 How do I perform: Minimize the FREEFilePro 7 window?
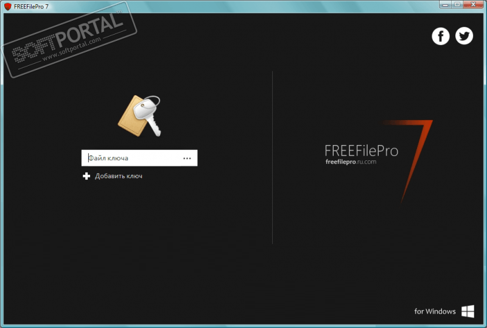click(x=445, y=5)
